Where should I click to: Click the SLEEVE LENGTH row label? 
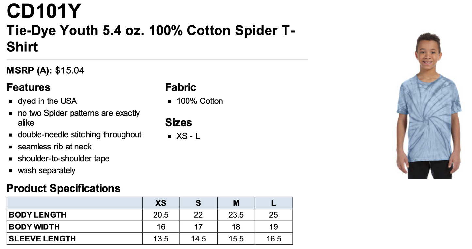[x=42, y=239]
